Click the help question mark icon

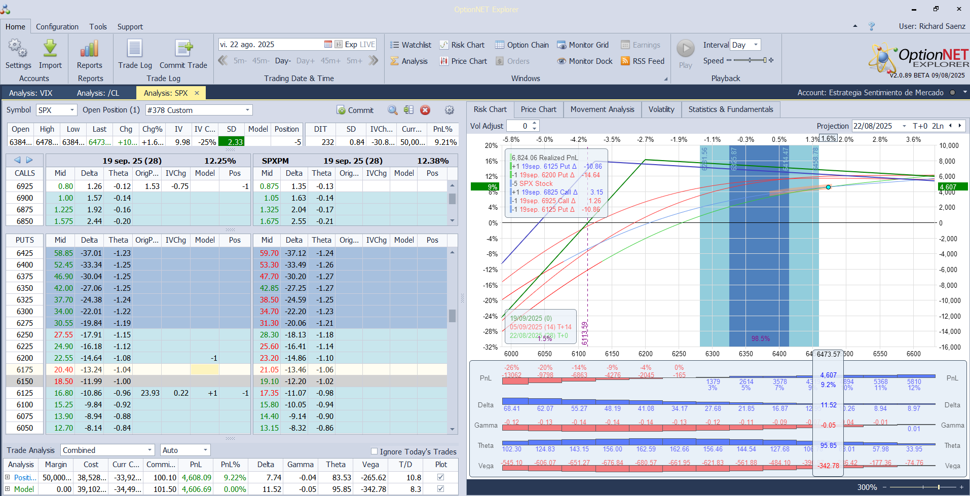[872, 26]
